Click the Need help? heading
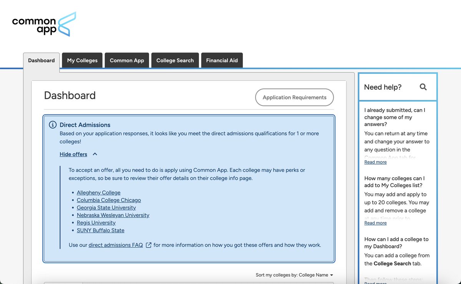This screenshot has height=284, width=461. point(383,87)
